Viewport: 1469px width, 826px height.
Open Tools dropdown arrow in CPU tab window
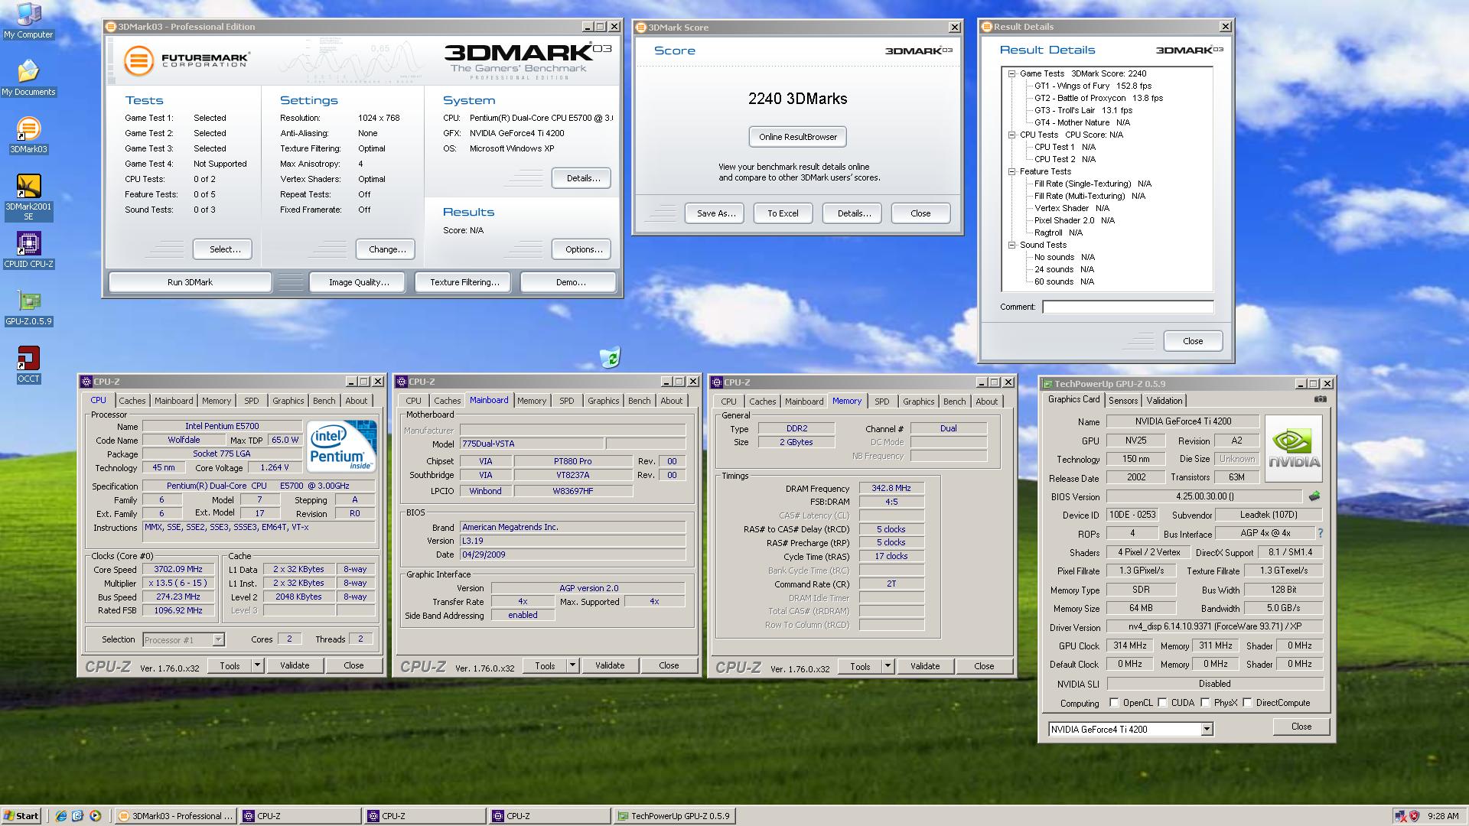[258, 665]
